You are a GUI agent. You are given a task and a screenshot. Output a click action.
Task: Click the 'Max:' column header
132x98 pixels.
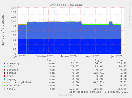[x=122, y=60]
